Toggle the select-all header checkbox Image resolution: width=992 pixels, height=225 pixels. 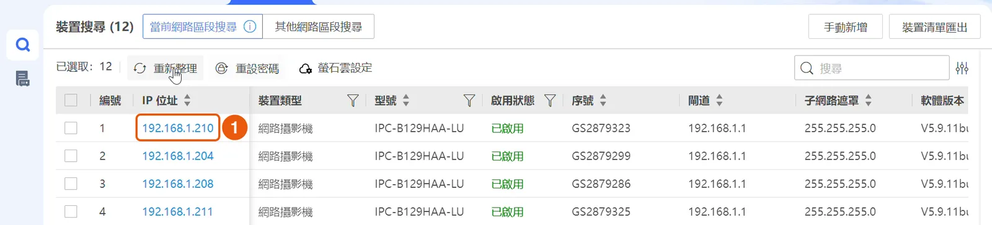[71, 100]
